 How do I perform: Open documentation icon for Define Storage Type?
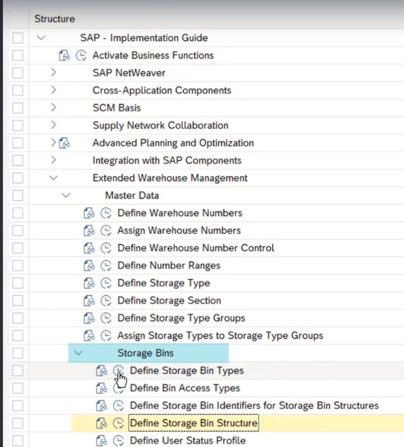(89, 283)
